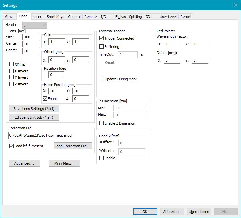Check the Enable Z Dimension box
The height and width of the screenshot is (218, 241).
(102, 123)
